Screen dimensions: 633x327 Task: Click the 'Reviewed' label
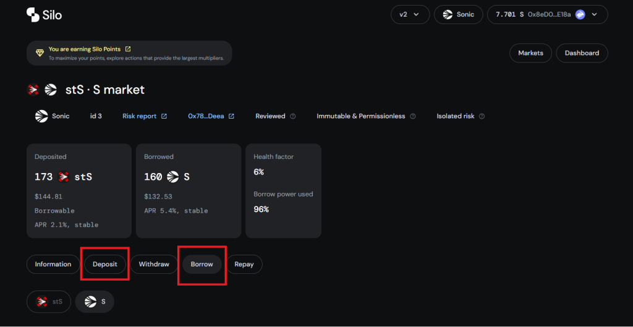pos(270,116)
